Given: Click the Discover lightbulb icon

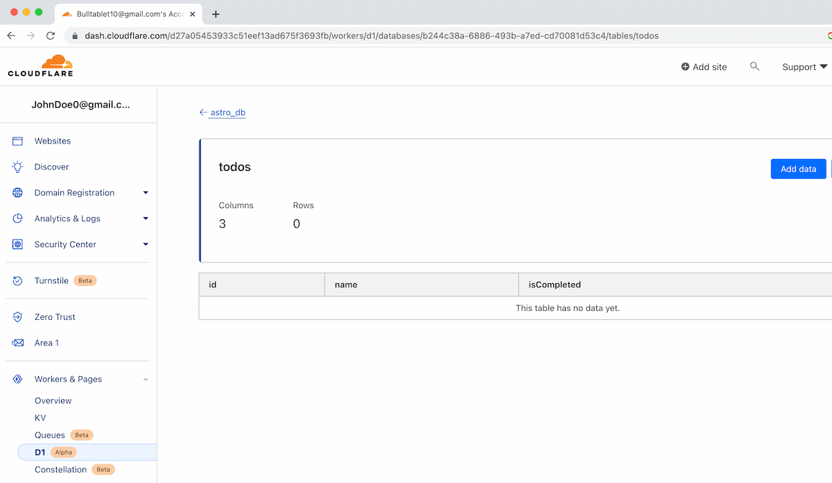Looking at the screenshot, I should point(17,167).
